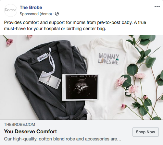This screenshot has width=163, height=145.
Task: Open The Brobe profile avatar logo
Action: click(x=11, y=10)
